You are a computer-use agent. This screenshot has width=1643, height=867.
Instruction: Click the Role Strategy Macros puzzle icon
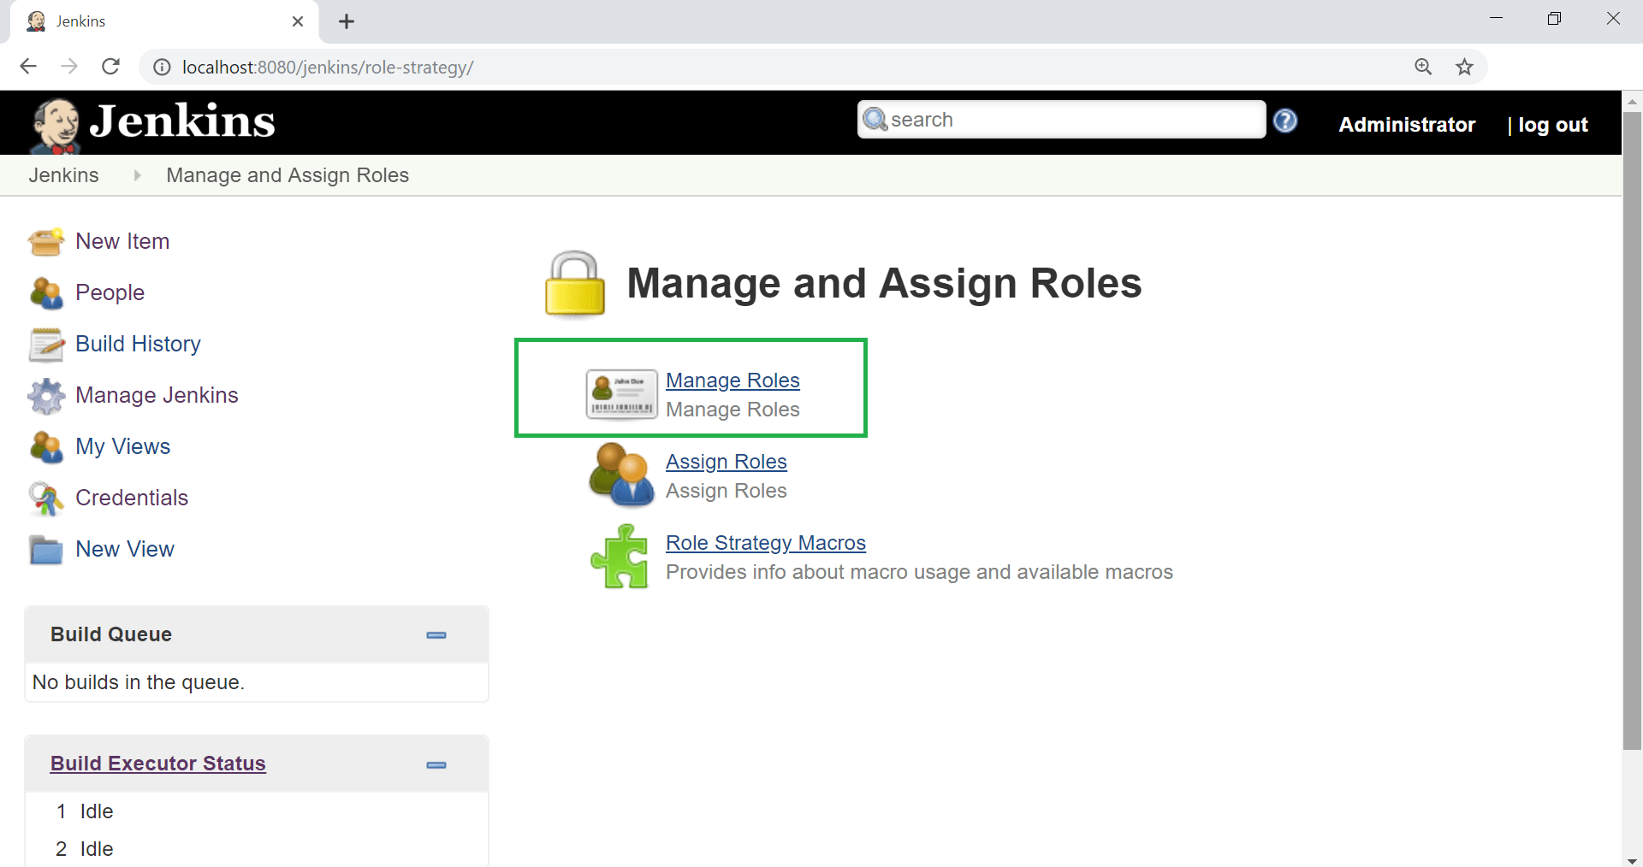[620, 557]
